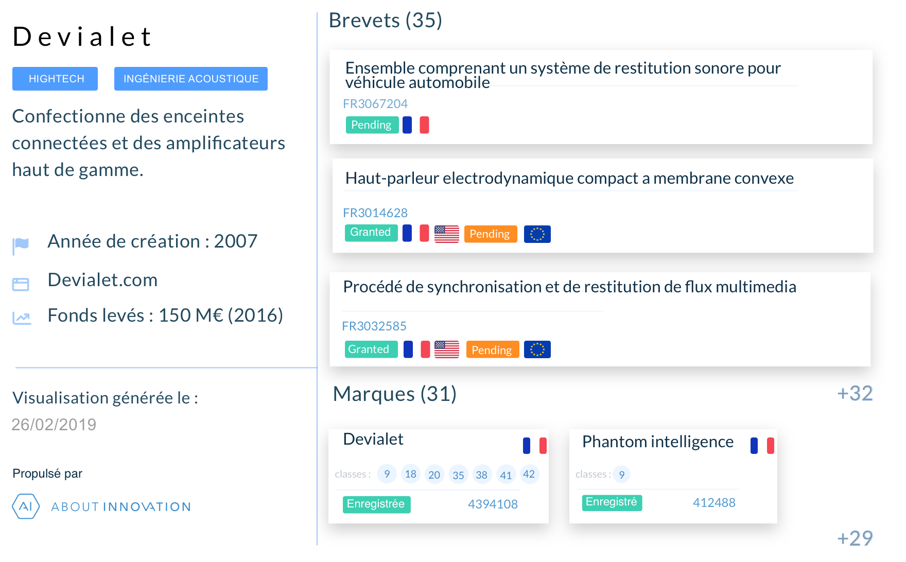The image size is (906, 562).
Task: Click the flag icon beside Année de création
Action: coord(21,245)
